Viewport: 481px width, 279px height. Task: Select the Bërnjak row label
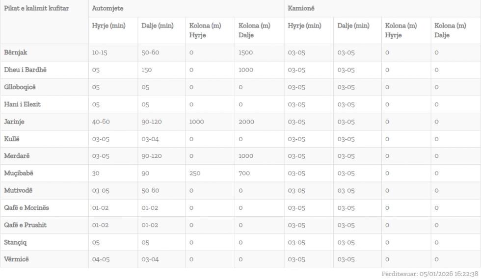pos(17,52)
